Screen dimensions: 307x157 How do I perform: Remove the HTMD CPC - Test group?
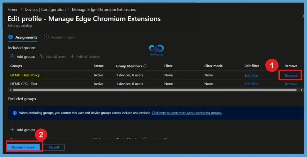pyautogui.click(x=291, y=84)
